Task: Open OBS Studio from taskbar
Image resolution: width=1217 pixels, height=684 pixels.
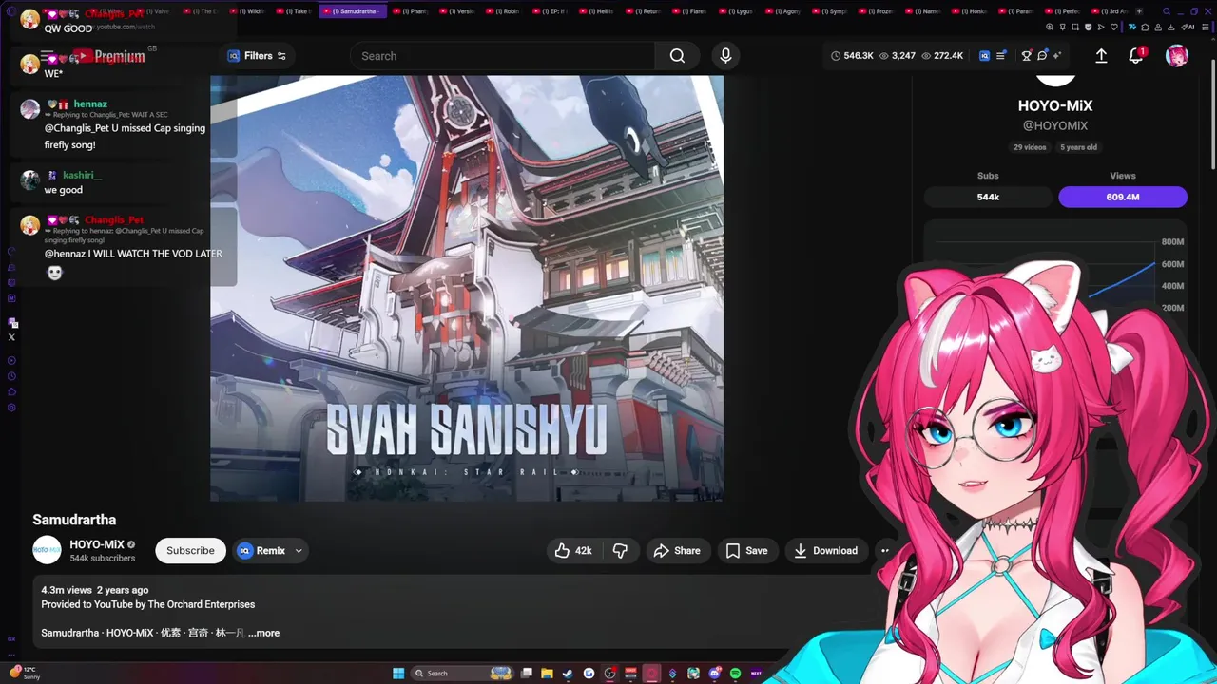Action: pos(609,674)
